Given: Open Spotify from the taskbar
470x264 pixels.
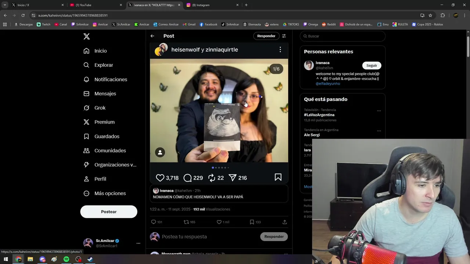Looking at the screenshot, I should 66,259.
